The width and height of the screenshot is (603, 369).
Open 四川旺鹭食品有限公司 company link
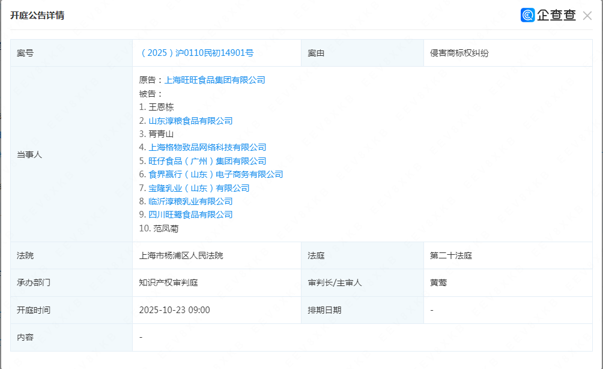tap(190, 215)
